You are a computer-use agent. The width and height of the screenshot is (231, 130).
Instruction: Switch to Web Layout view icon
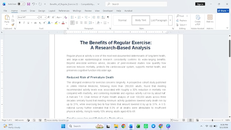(197, 120)
